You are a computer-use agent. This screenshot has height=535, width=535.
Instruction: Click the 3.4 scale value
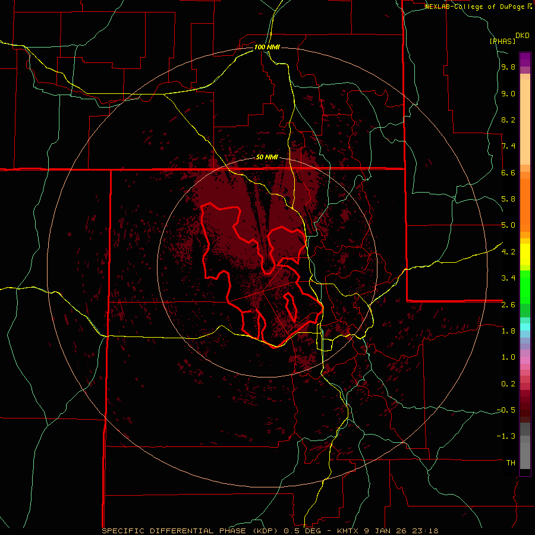[x=508, y=278]
